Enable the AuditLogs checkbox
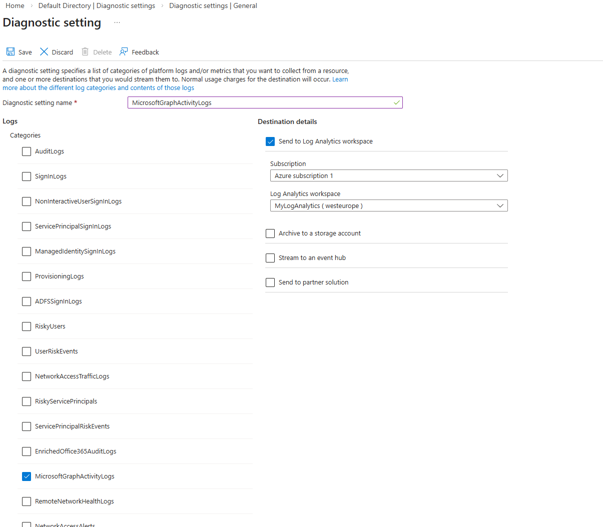This screenshot has width=603, height=527. (x=26, y=151)
